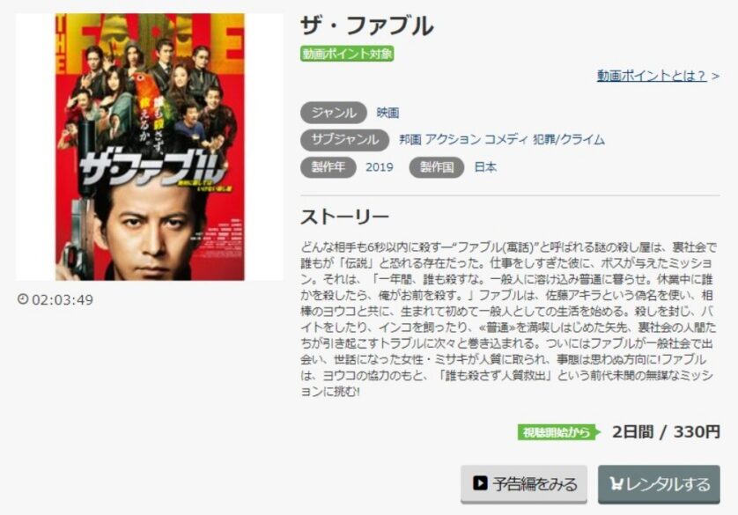Select the 映画 genre link
Screen dimensions: 738x515
pyautogui.click(x=387, y=113)
